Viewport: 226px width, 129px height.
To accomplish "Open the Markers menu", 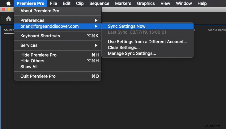I will tap(123, 3).
